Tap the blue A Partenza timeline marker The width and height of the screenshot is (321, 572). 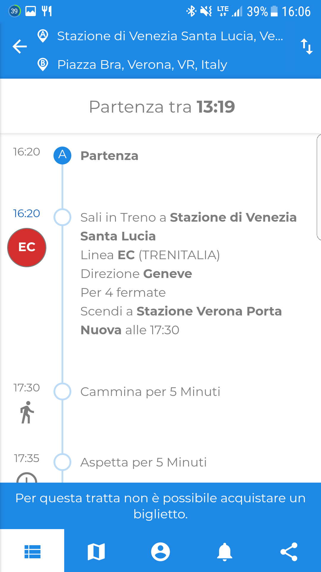pyautogui.click(x=62, y=155)
